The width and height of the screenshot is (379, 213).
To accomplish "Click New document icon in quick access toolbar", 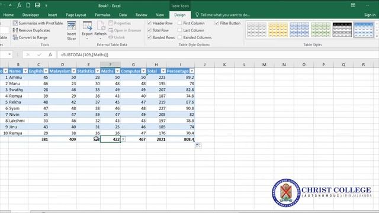I will [28, 5].
